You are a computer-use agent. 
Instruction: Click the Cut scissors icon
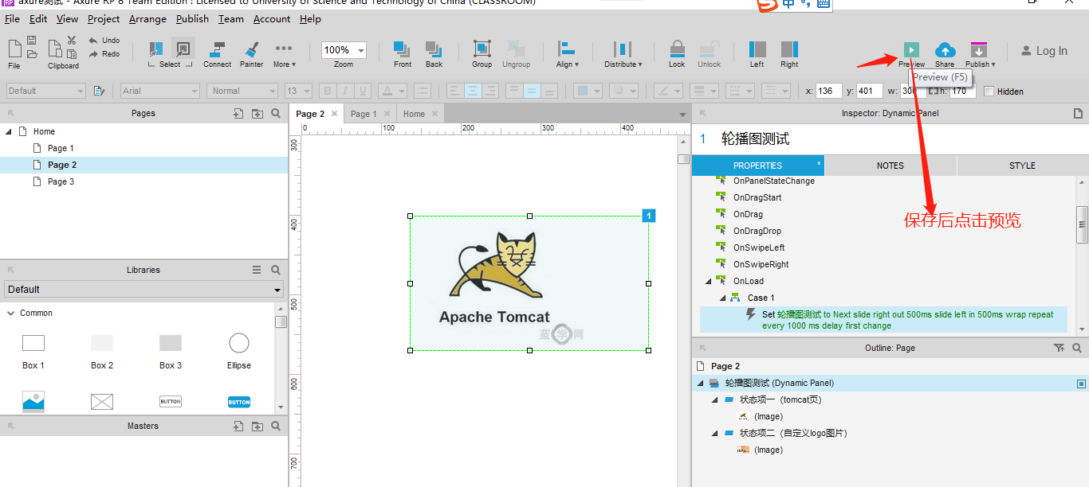(x=72, y=40)
